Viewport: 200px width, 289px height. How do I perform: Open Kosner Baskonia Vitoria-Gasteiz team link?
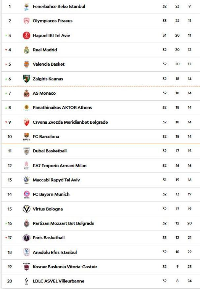[65, 267]
